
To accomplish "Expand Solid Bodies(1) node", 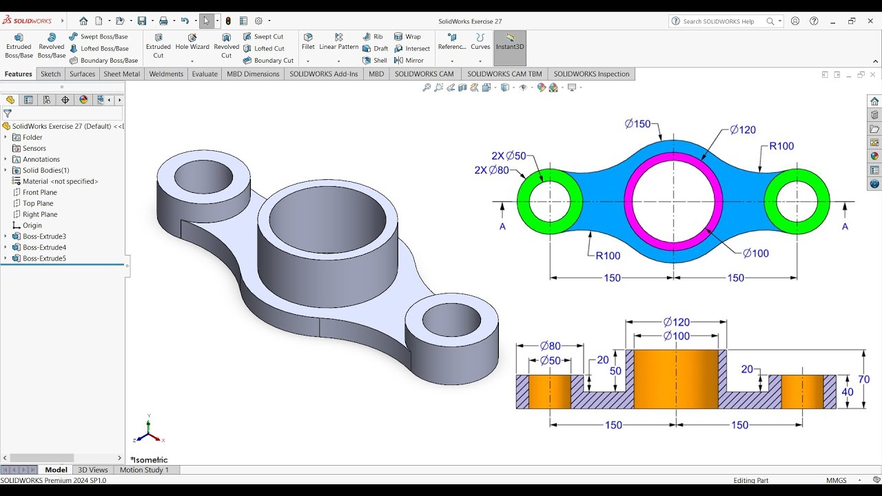I will pyautogui.click(x=6, y=170).
